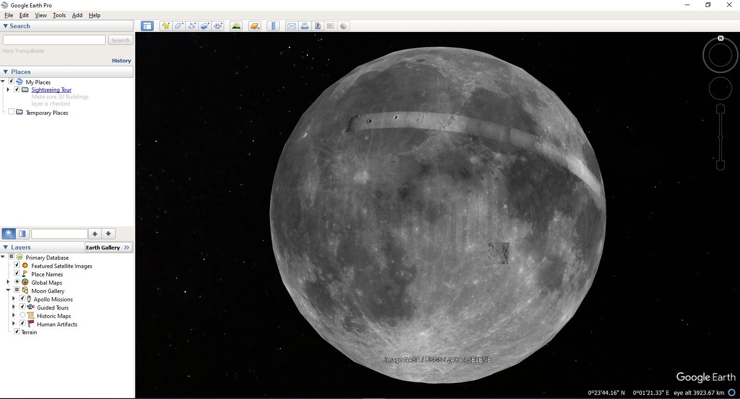Image resolution: width=740 pixels, height=399 pixels.
Task: Select the Add Polygon tool
Action: 179,26
